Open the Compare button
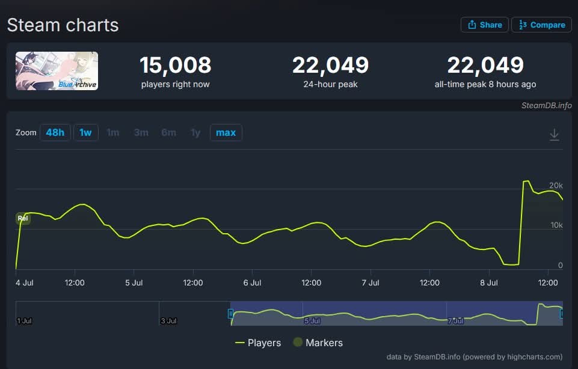This screenshot has height=369, width=578. click(x=541, y=25)
